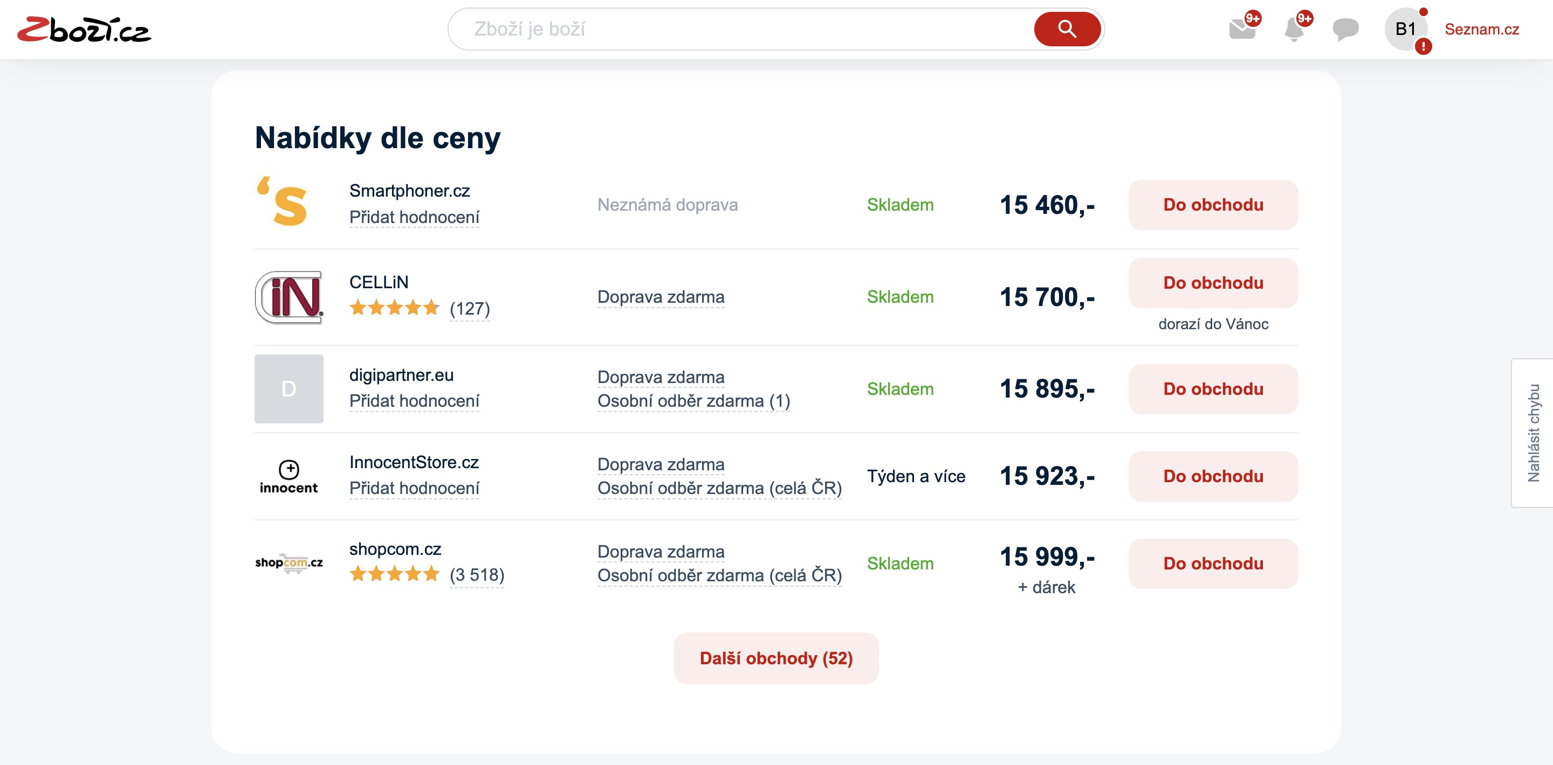Click the 'Nabídky dle ceny' heading
Screen dimensions: 1553x765
pos(377,138)
